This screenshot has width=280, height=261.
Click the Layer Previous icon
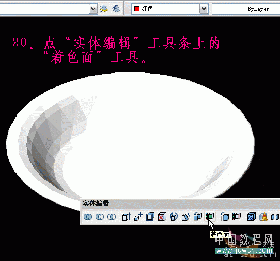tap(116, 9)
